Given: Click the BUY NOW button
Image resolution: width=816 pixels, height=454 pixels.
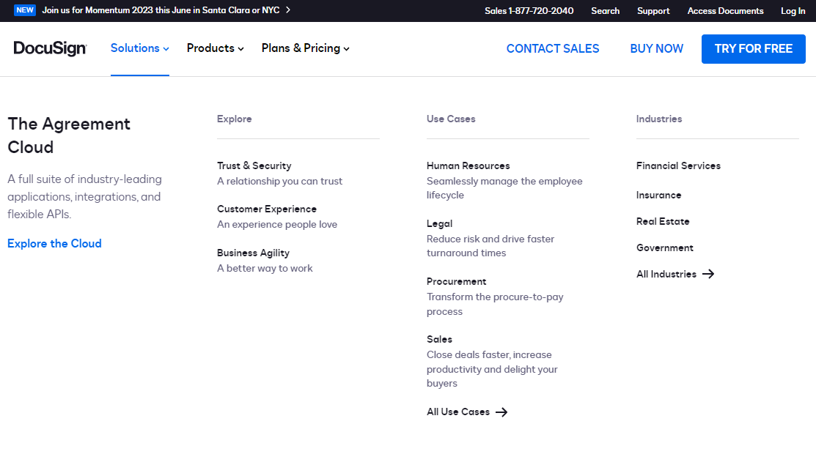Looking at the screenshot, I should (x=656, y=48).
